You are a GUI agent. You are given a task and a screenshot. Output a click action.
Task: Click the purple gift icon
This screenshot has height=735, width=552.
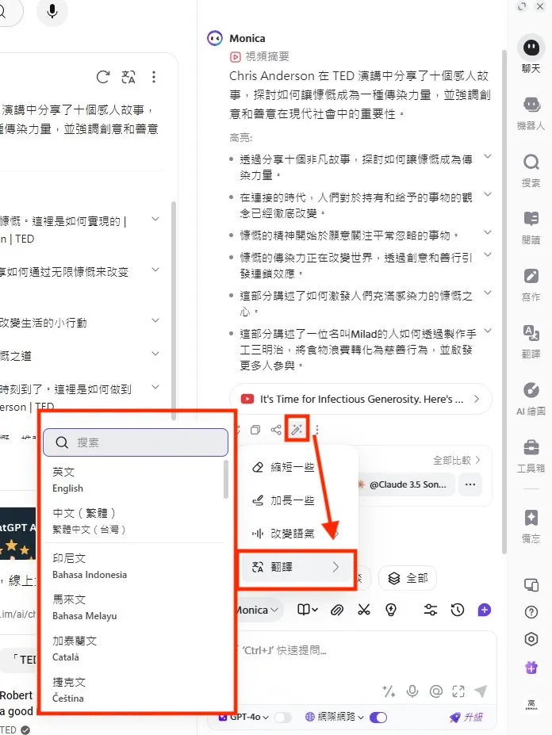click(531, 667)
